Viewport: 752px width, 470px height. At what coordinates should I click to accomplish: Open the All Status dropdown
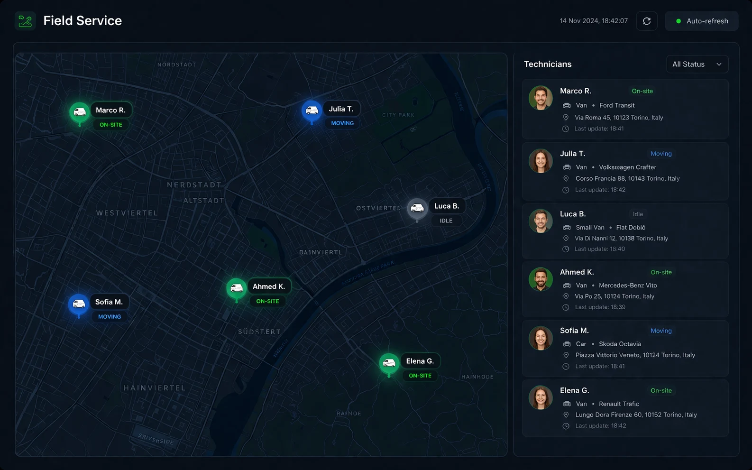[697, 64]
